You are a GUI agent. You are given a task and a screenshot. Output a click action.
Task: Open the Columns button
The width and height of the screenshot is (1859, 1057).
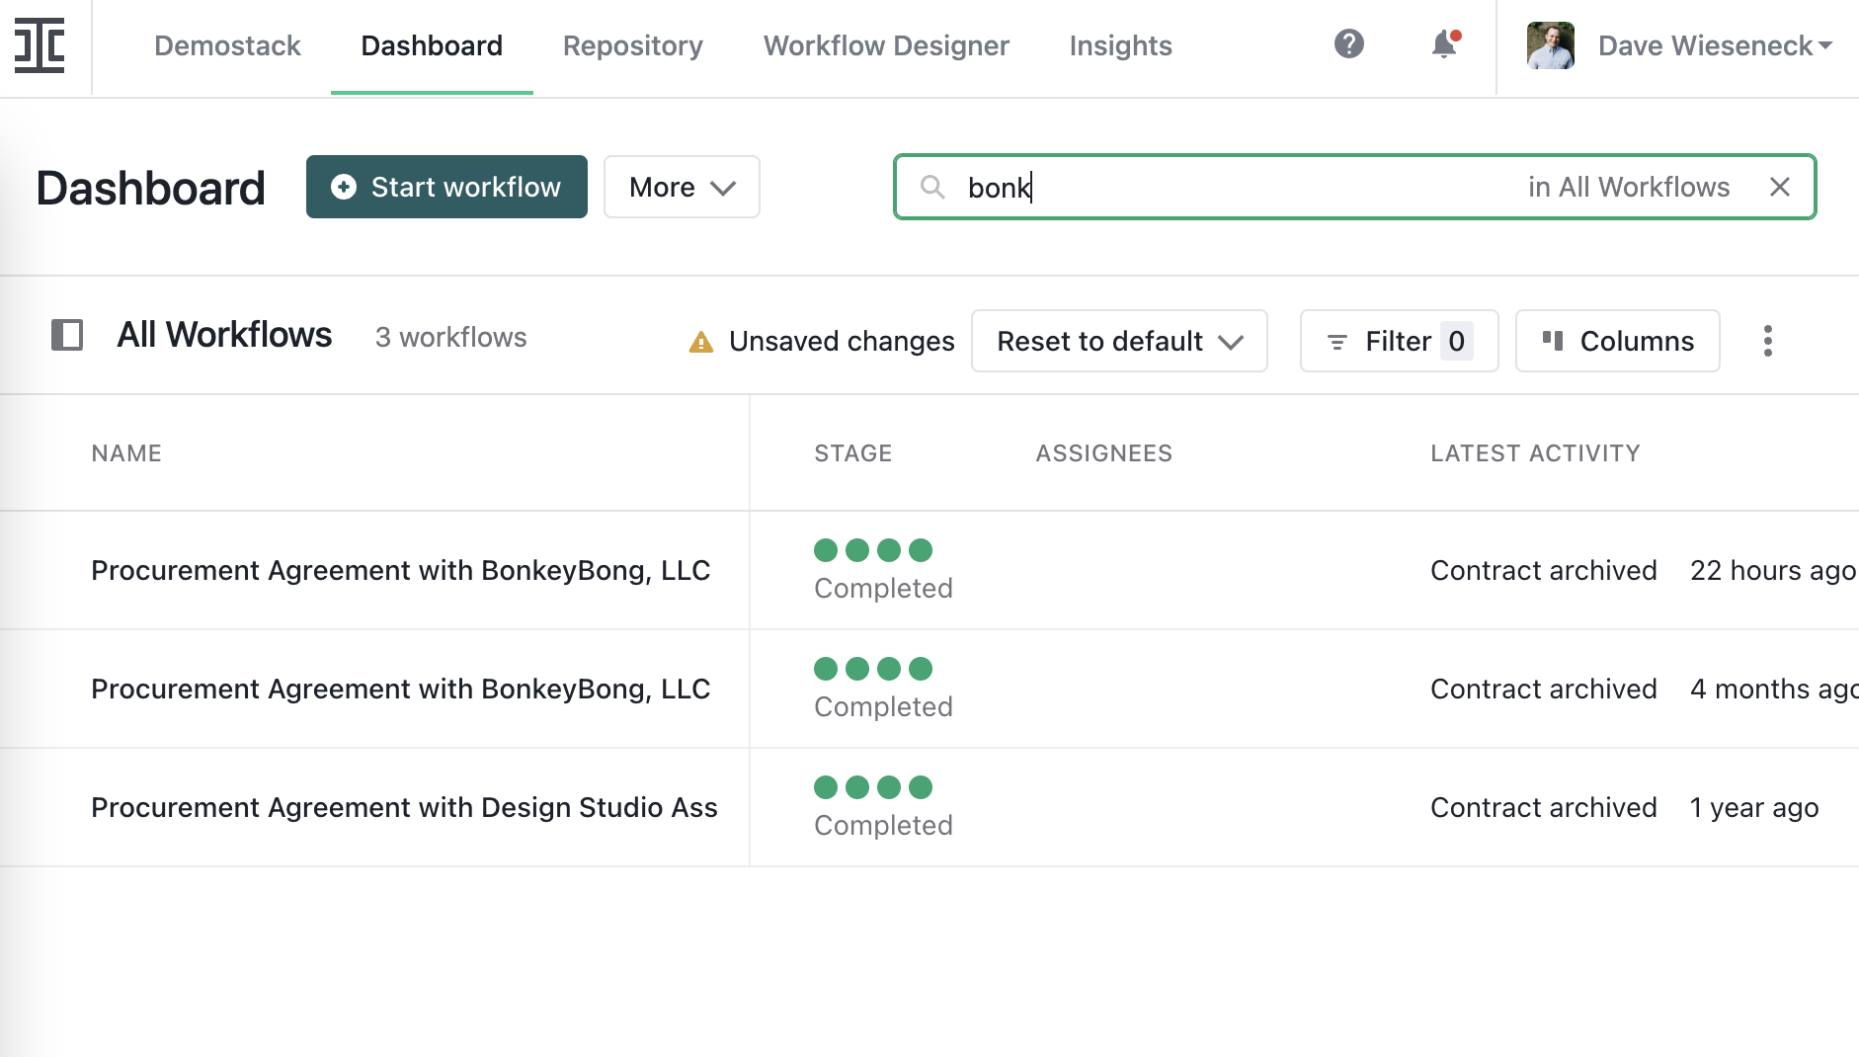(x=1618, y=341)
